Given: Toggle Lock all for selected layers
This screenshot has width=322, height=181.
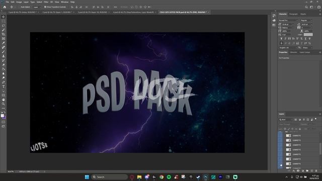Looking at the screenshot, I should pos(300,129).
